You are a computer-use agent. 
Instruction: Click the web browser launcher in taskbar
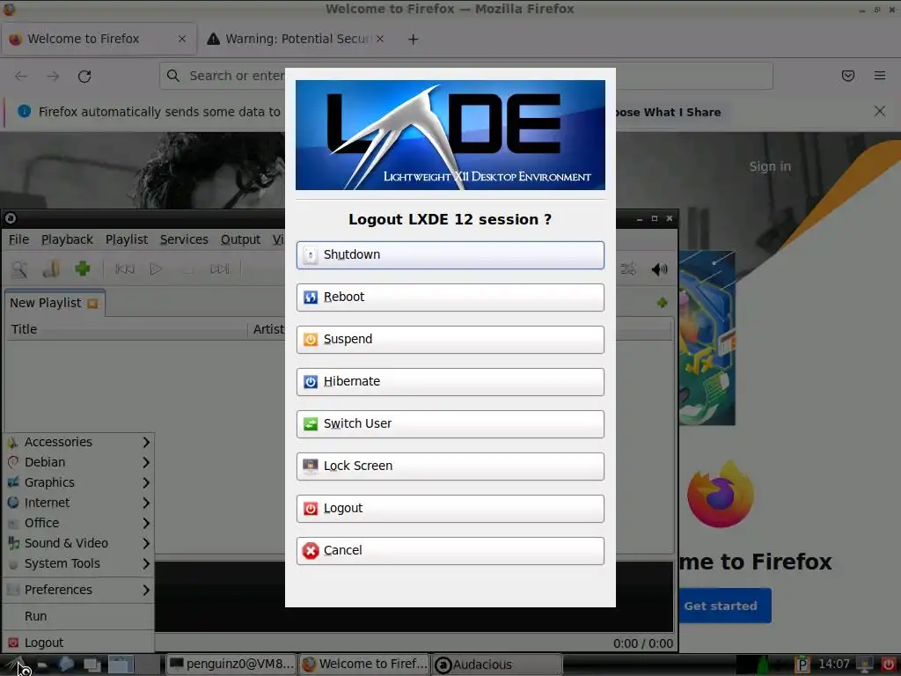(x=65, y=665)
